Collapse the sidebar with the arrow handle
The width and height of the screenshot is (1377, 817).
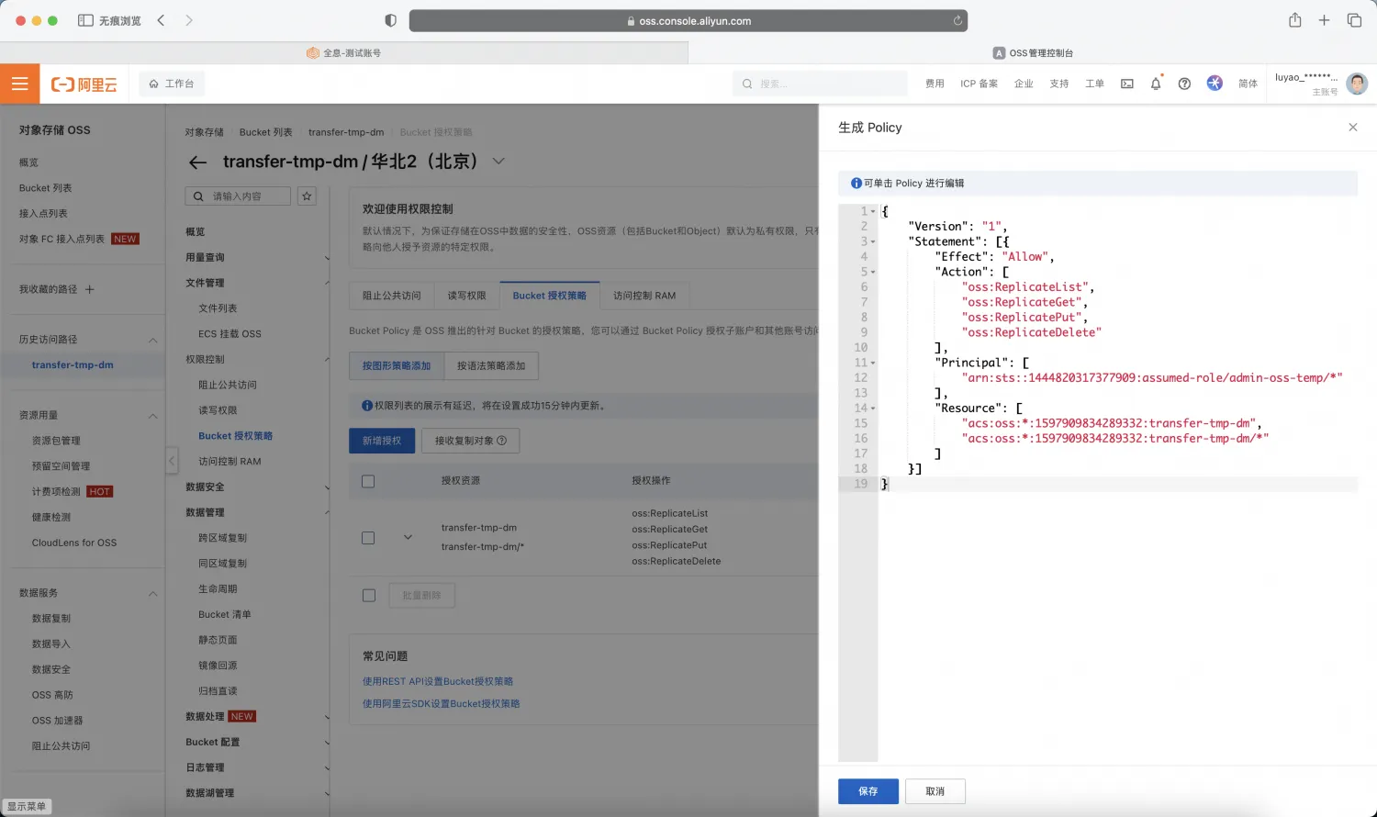172,460
